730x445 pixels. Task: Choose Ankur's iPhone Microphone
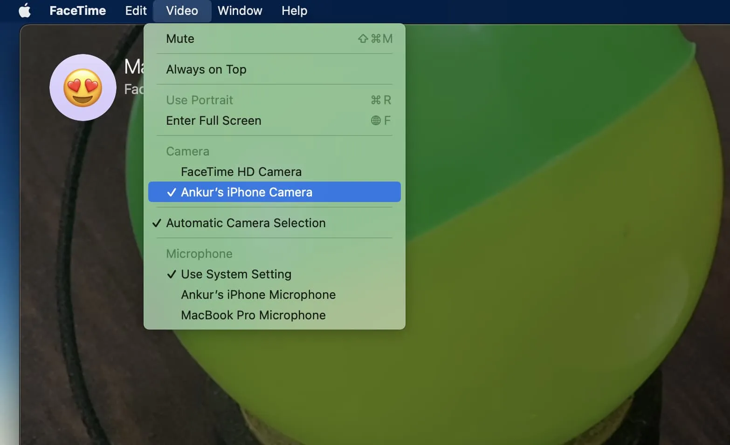pyautogui.click(x=275, y=295)
